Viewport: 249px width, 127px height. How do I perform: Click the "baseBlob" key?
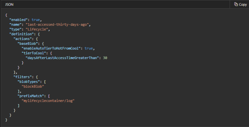tap(28, 43)
